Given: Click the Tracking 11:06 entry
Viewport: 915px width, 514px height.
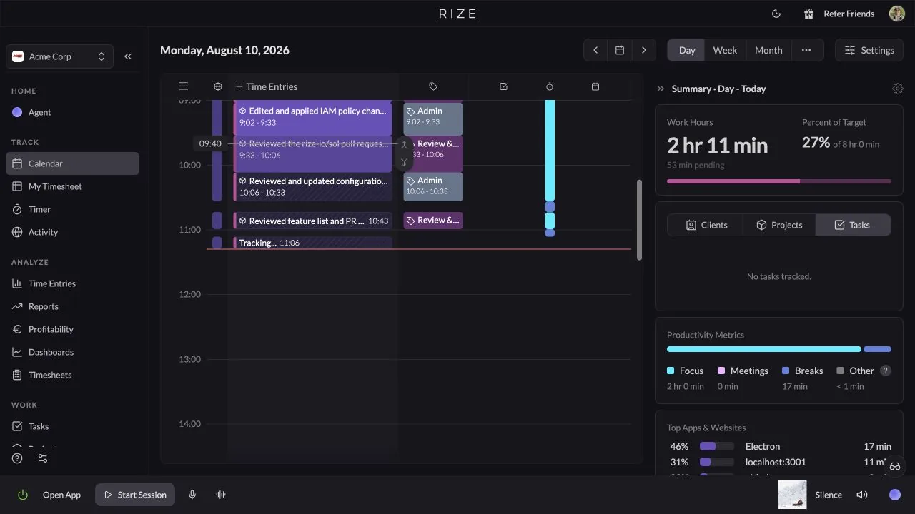Looking at the screenshot, I should click(313, 243).
